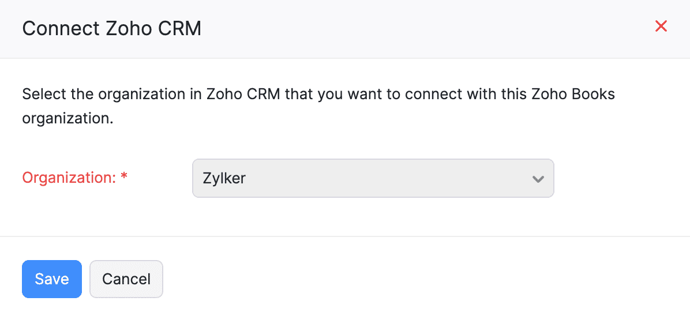Click the red X icon
This screenshot has height=316, width=690.
point(661,27)
